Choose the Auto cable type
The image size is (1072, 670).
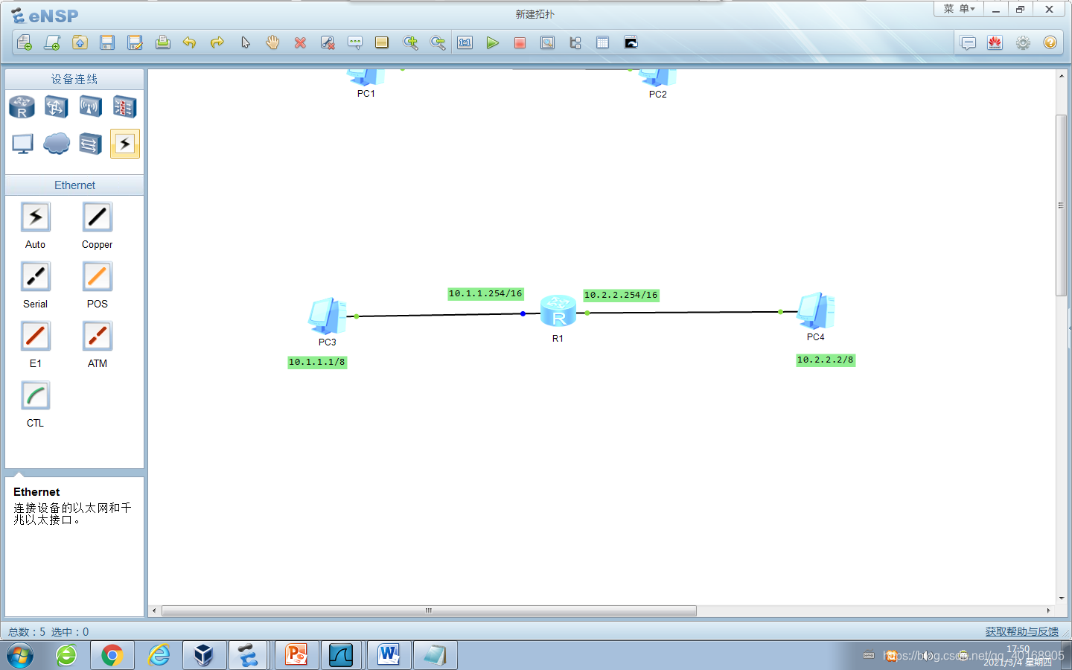pos(36,217)
